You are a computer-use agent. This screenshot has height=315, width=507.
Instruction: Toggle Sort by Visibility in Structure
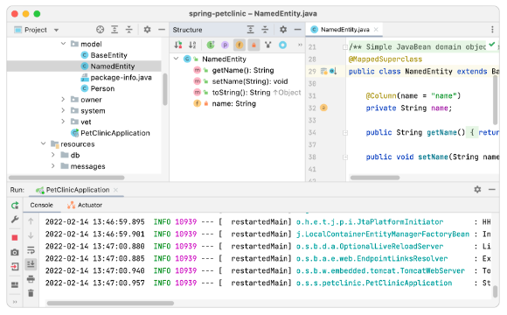click(178, 45)
